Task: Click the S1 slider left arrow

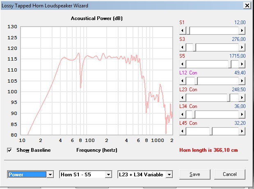Action: pos(183,31)
